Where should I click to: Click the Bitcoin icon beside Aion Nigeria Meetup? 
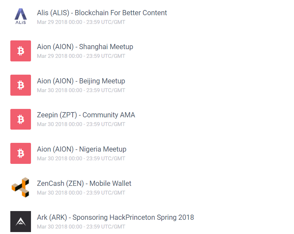coord(21,153)
